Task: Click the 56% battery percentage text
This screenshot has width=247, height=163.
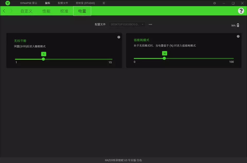Action: (233, 25)
